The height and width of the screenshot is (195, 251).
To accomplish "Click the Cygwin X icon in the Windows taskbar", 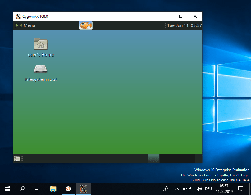I will [83, 188].
